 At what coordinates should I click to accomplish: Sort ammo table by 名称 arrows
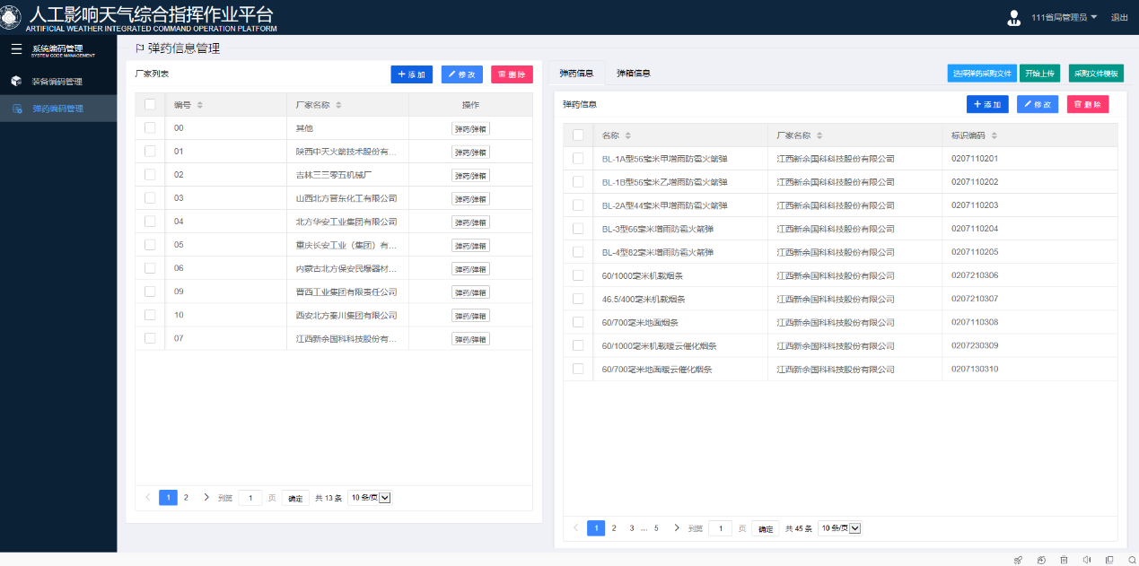[627, 135]
